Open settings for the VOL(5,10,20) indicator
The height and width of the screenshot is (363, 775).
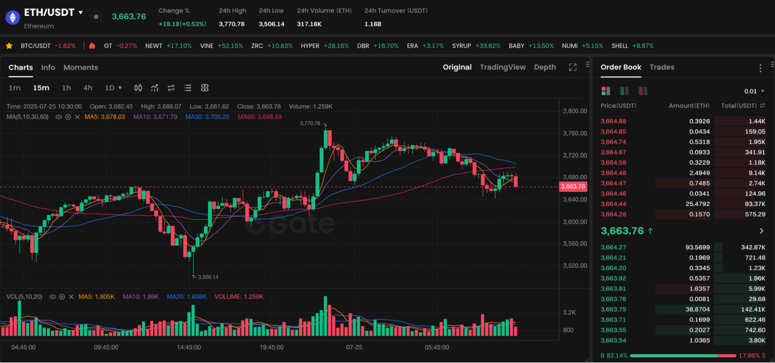[x=62, y=297]
